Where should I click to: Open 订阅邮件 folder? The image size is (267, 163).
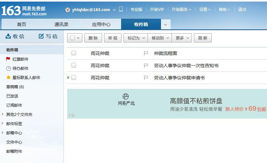pos(14,105)
